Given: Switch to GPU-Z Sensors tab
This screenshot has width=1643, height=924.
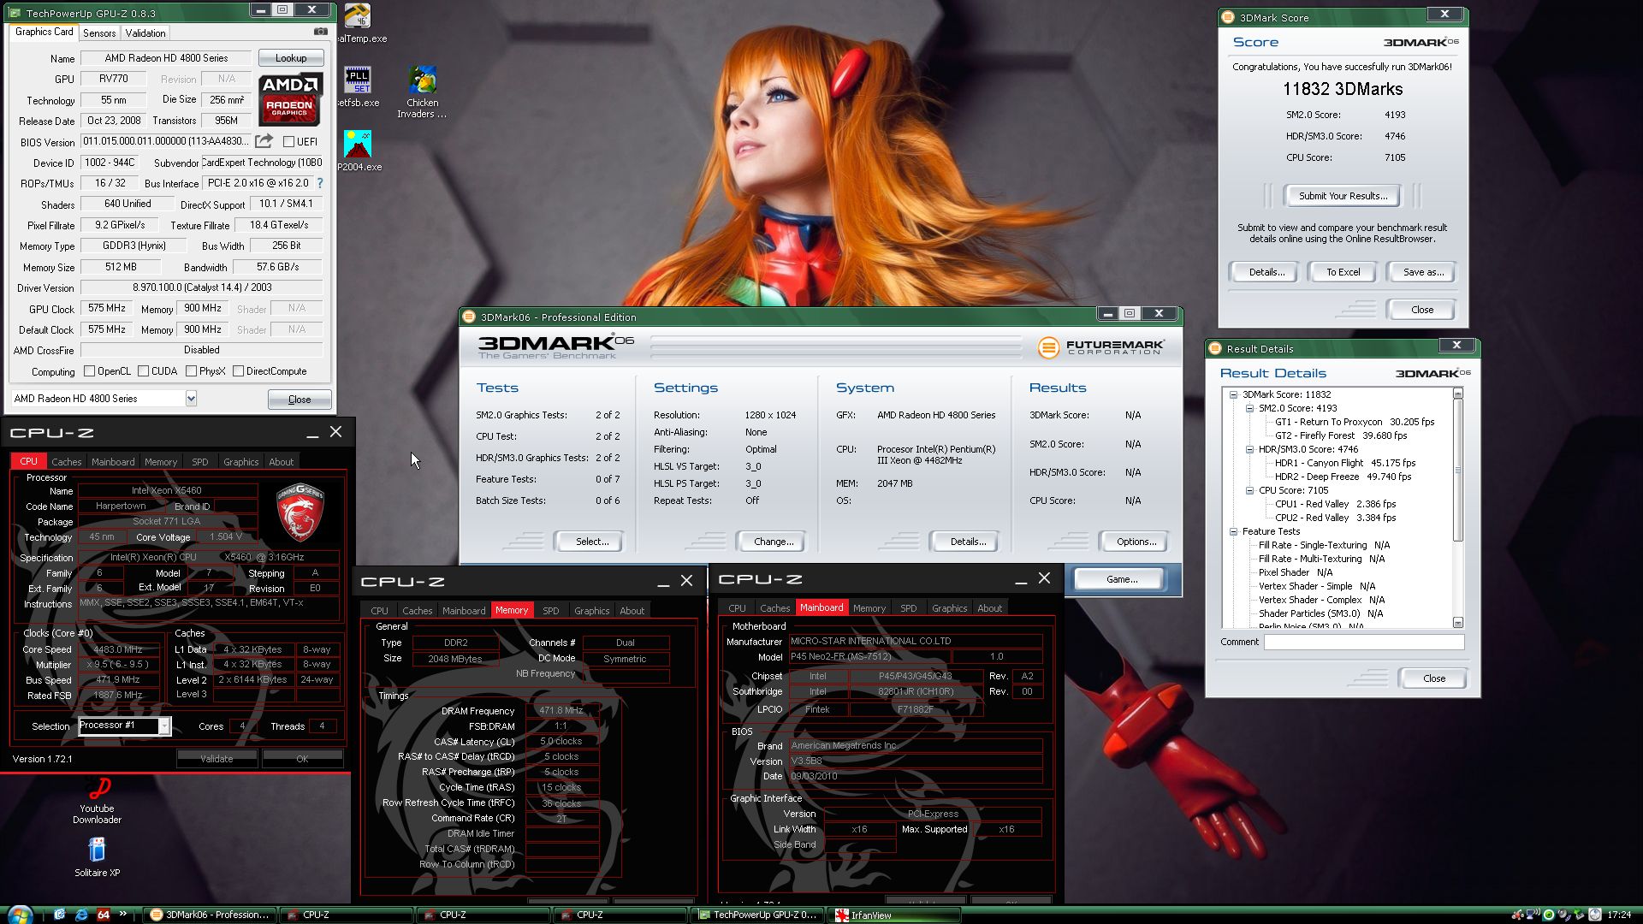Looking at the screenshot, I should tap(99, 33).
